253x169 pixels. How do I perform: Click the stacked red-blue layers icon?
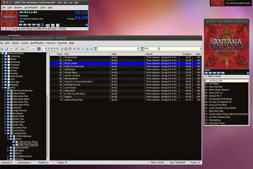(39, 49)
